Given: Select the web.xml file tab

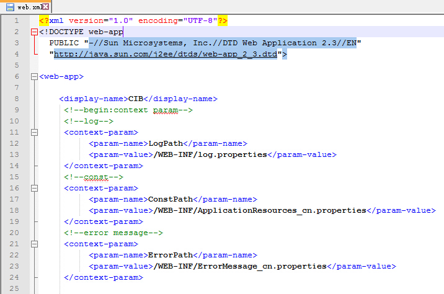Looking at the screenshot, I should 26,7.
